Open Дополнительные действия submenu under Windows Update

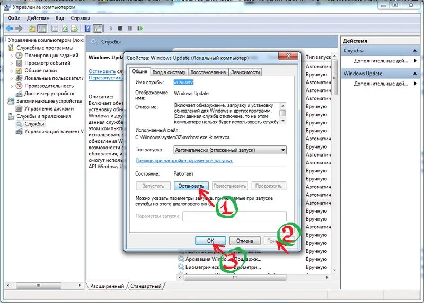coord(381,84)
